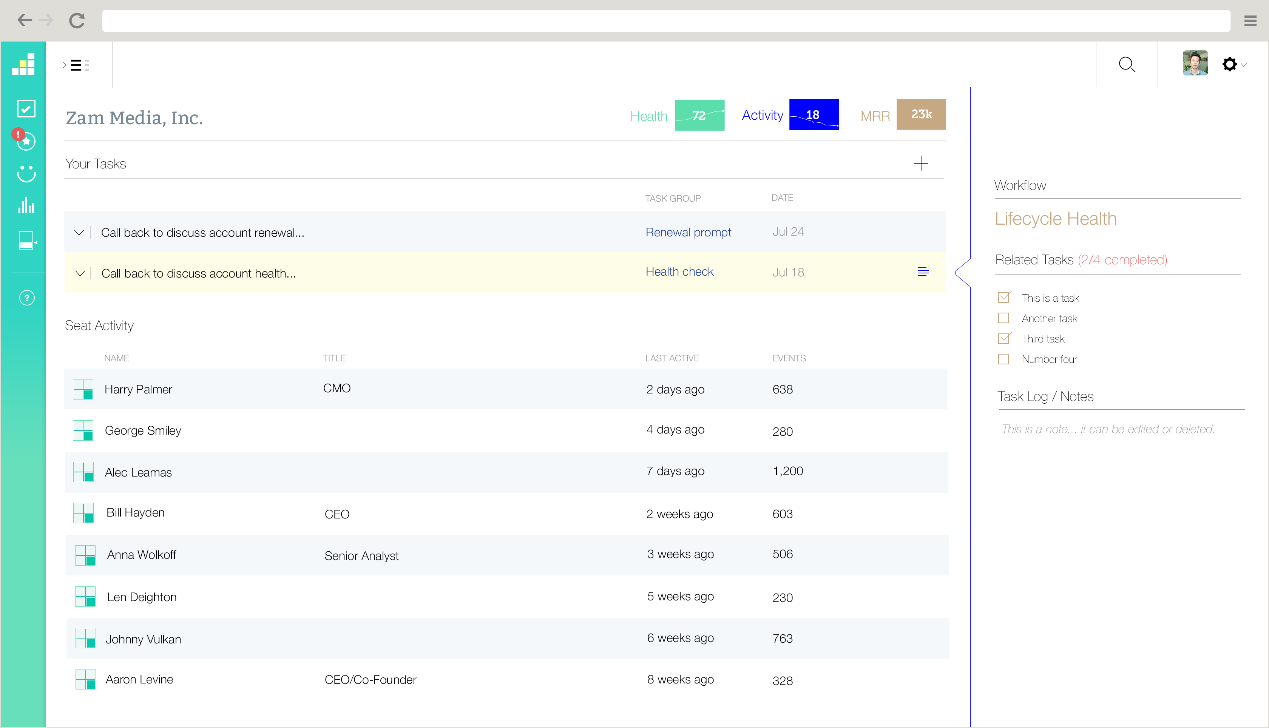Screen dimensions: 1269x728
Task: Uncheck the 'Third task' checkbox
Action: point(1004,338)
